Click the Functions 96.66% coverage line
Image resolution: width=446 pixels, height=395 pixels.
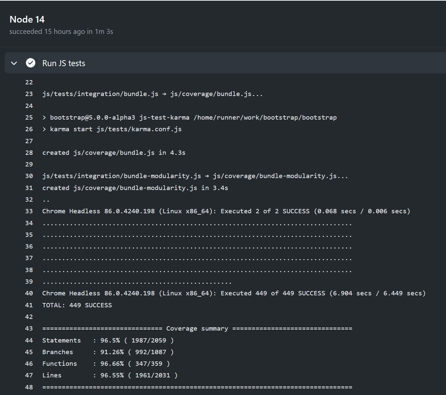point(106,363)
